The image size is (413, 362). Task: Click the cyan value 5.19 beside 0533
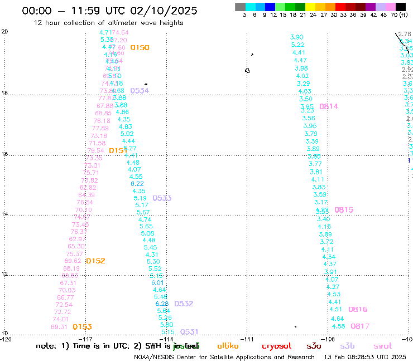(x=140, y=198)
